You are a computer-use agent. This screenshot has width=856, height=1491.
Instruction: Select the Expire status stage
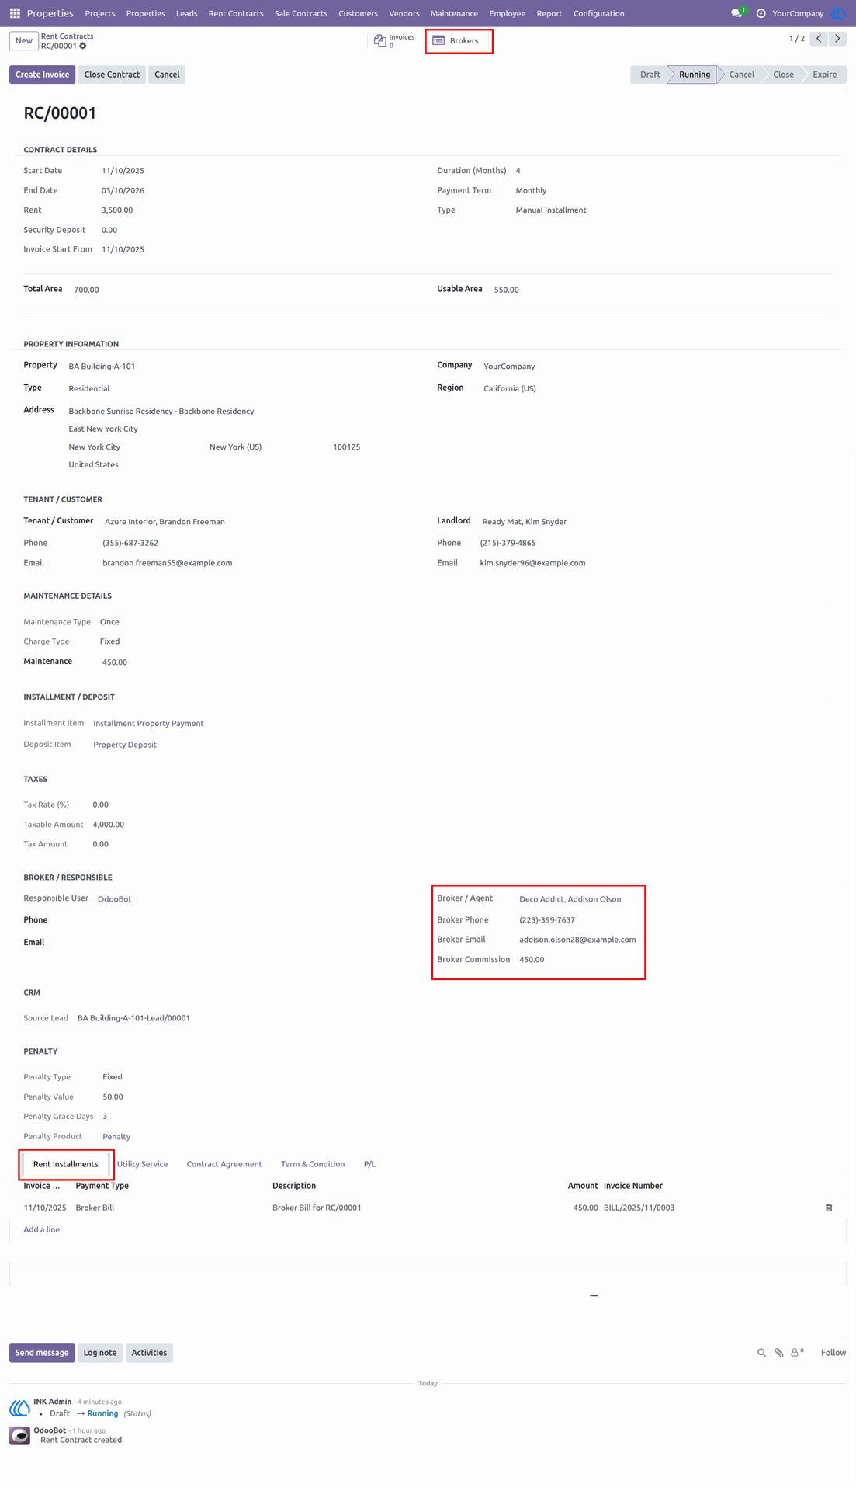[824, 75]
